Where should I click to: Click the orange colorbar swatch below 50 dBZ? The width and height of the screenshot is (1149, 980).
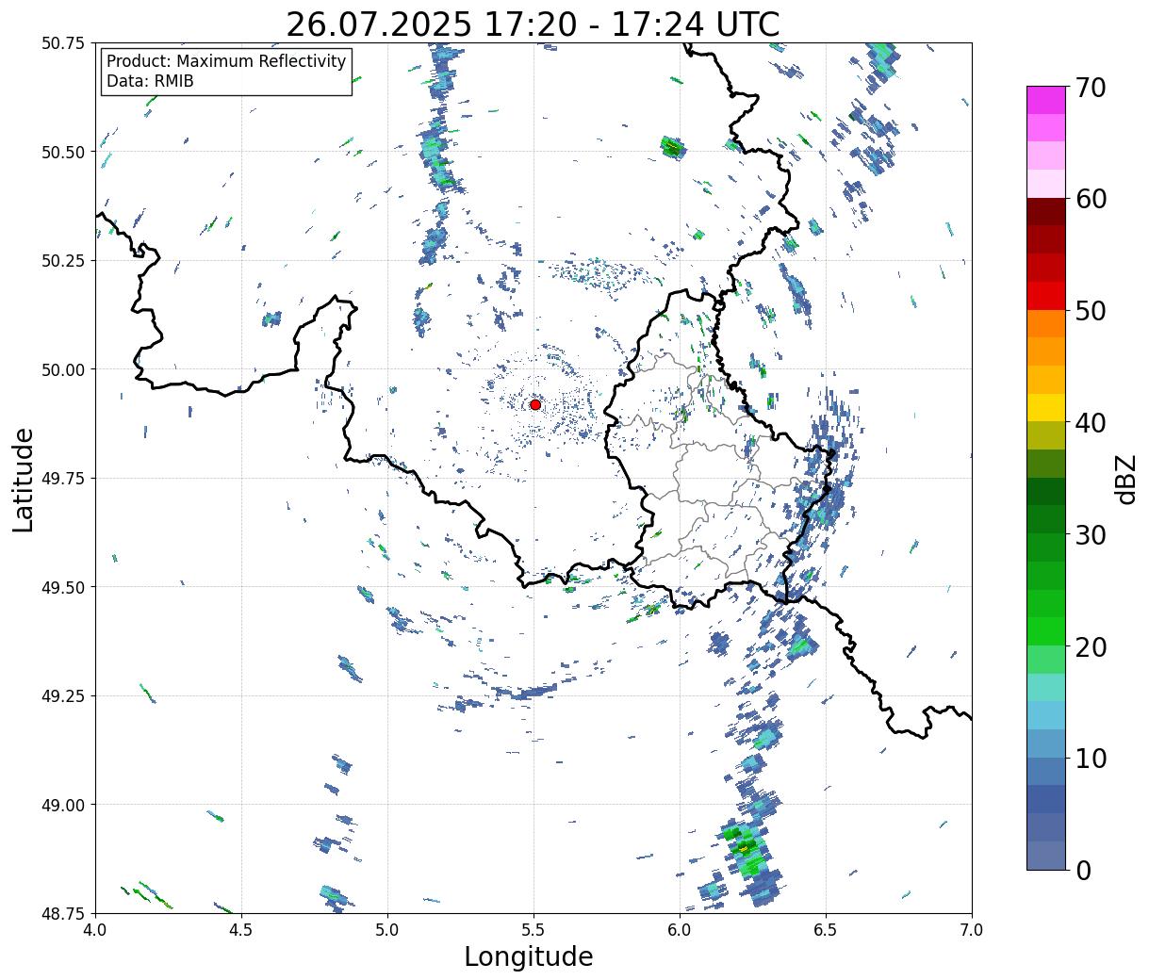click(x=1046, y=323)
